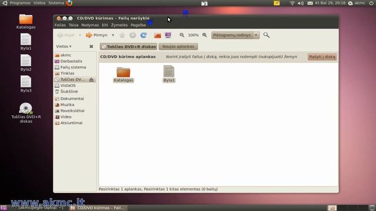The height and width of the screenshot is (211, 376).
Task: Select Byla1 file on desktop
Action: point(26,42)
